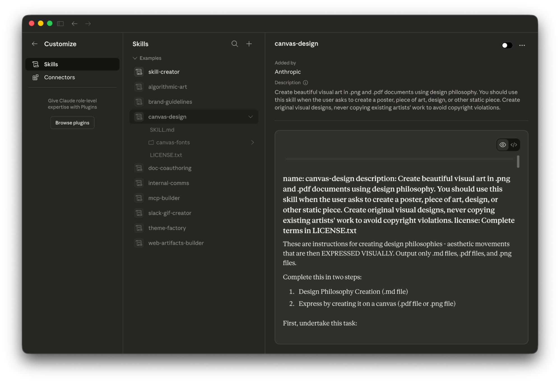Click the plus icon to add skill
The width and height of the screenshot is (560, 383).
coord(249,44)
